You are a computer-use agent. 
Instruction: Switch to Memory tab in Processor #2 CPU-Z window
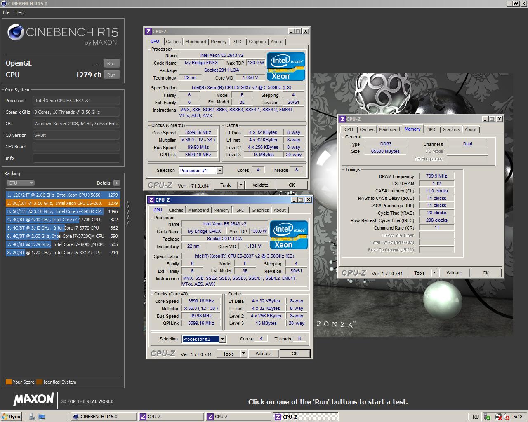click(x=222, y=210)
